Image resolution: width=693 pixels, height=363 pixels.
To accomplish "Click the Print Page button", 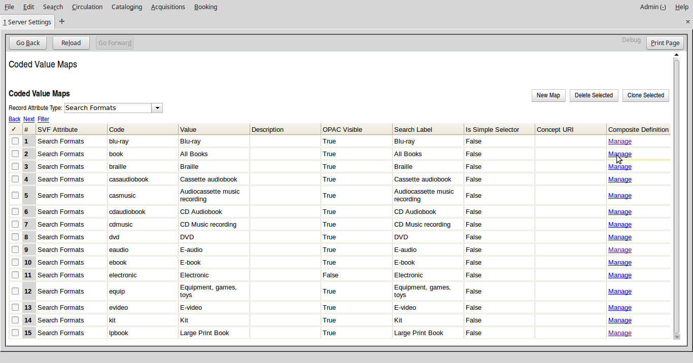I will click(x=665, y=43).
